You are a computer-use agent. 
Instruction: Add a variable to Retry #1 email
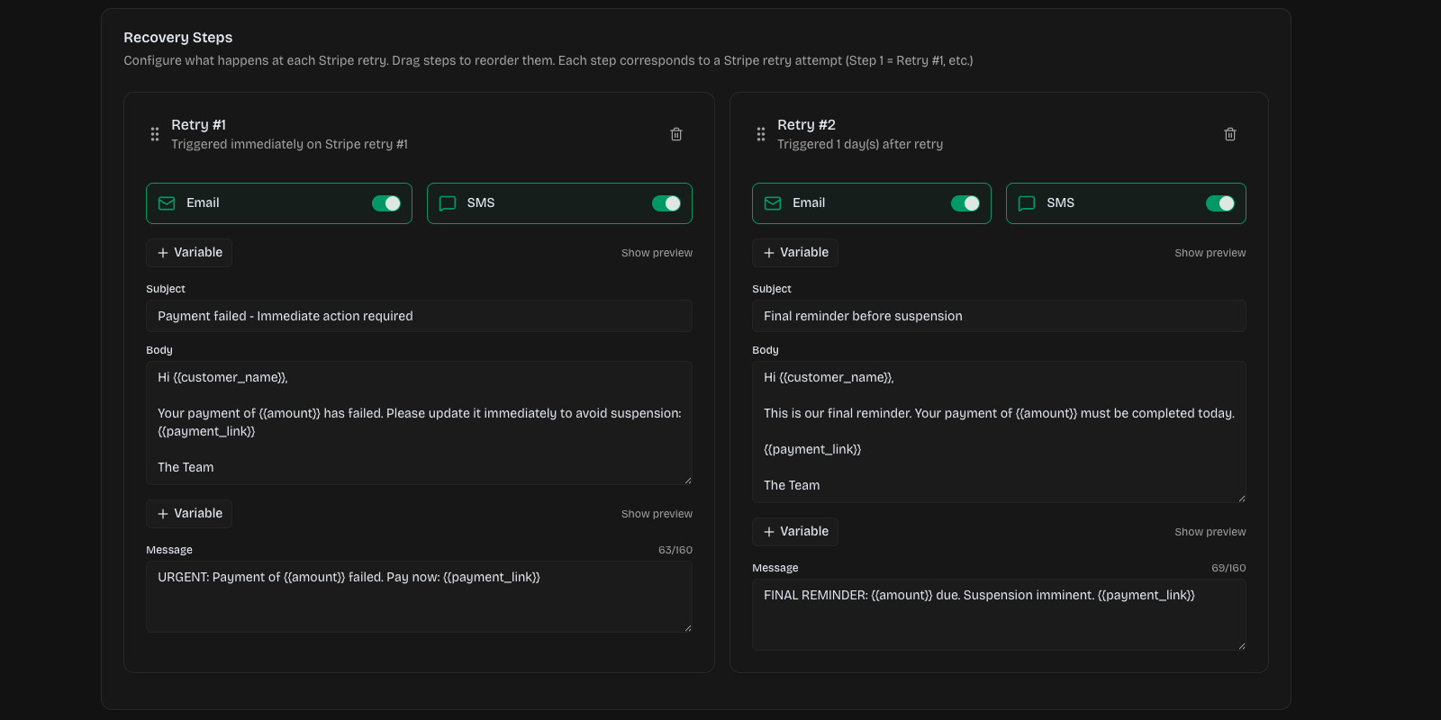pos(189,253)
